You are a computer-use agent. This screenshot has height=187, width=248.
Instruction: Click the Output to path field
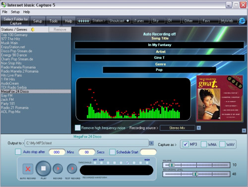tap(87, 143)
